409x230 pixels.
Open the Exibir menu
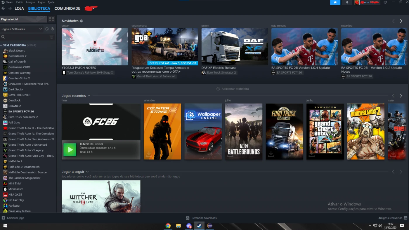click(20, 2)
